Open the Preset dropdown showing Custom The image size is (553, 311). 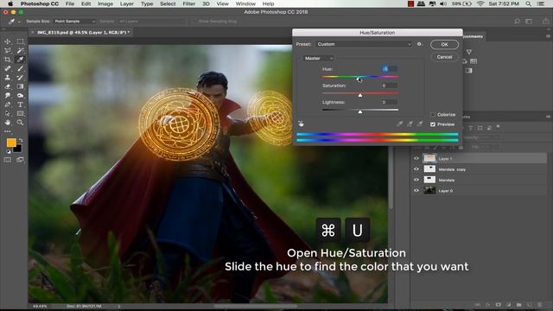(x=364, y=44)
